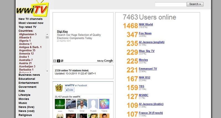This screenshot has height=118, width=221.
Task: Click the ad options icon beside arrows
Action: click(62, 61)
